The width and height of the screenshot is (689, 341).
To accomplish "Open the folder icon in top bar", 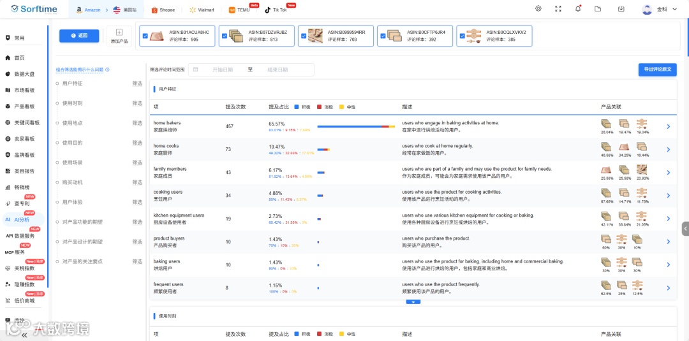I will point(598,9).
